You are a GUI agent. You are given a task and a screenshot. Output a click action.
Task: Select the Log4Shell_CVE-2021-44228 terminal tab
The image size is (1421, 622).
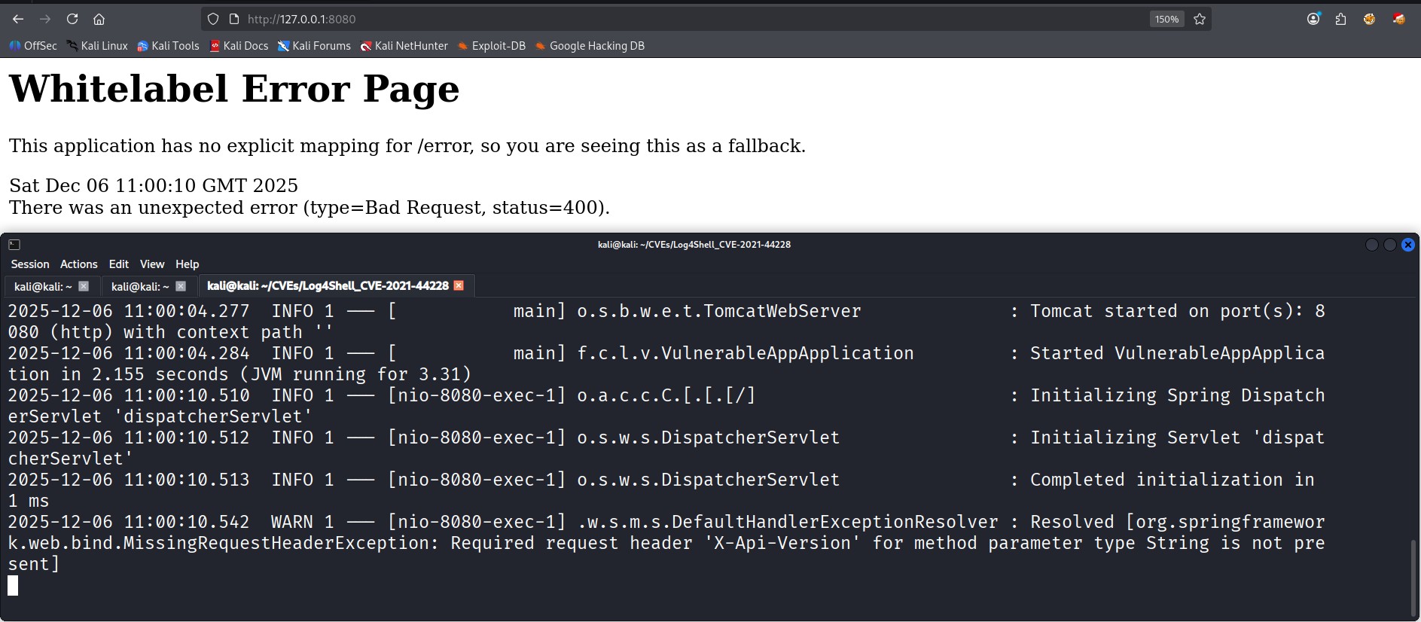pos(328,286)
